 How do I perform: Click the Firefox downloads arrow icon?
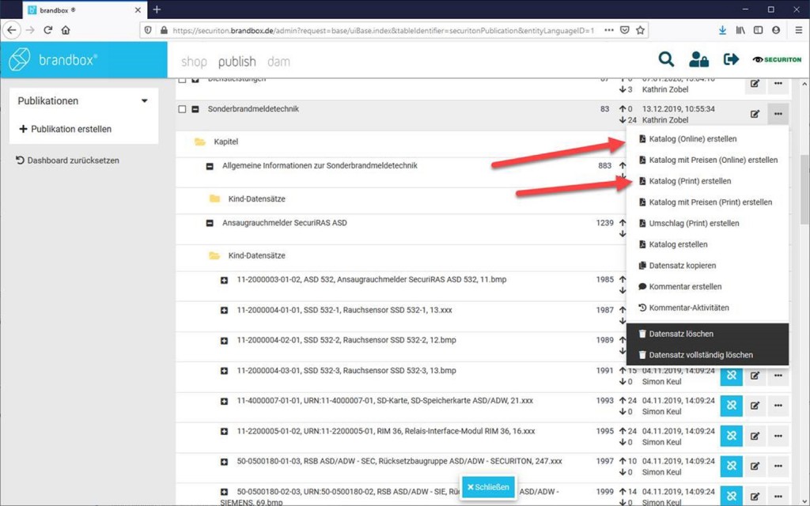pyautogui.click(x=722, y=30)
